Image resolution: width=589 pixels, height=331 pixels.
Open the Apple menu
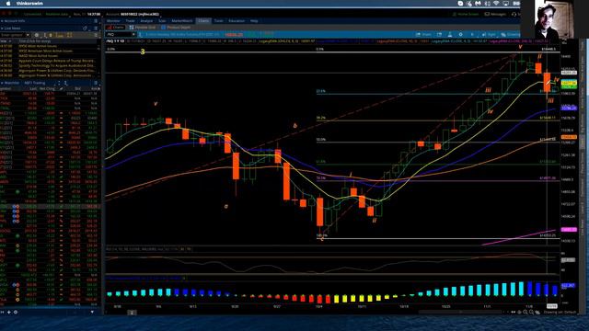click(8, 4)
